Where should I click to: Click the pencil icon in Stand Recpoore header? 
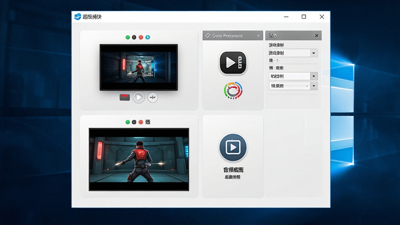[208, 36]
